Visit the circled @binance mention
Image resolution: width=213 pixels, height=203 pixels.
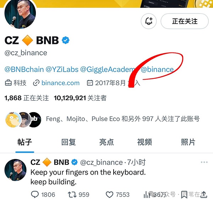157,70
